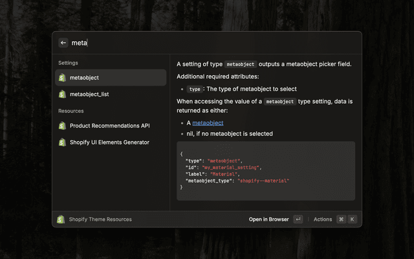414x259 pixels.
Task: Select the metaobject_list setting result
Action: tap(110, 94)
